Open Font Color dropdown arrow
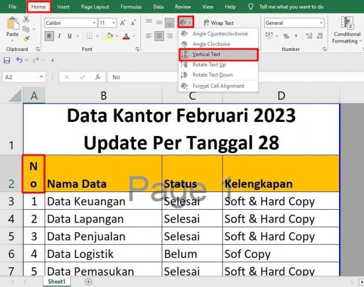364x287 pixels. (x=134, y=36)
